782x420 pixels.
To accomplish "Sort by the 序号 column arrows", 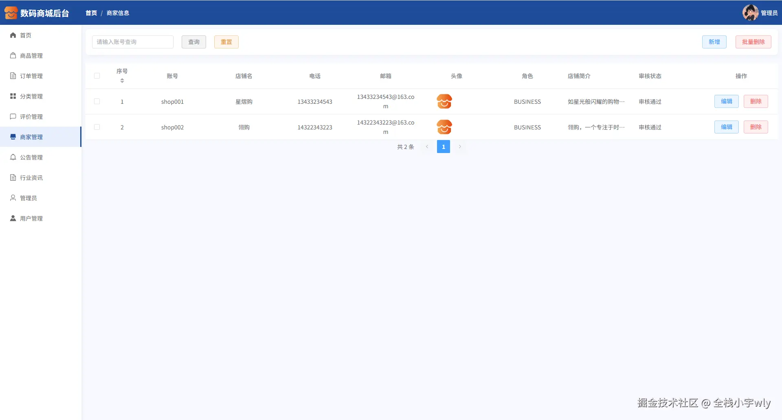I will pos(122,81).
